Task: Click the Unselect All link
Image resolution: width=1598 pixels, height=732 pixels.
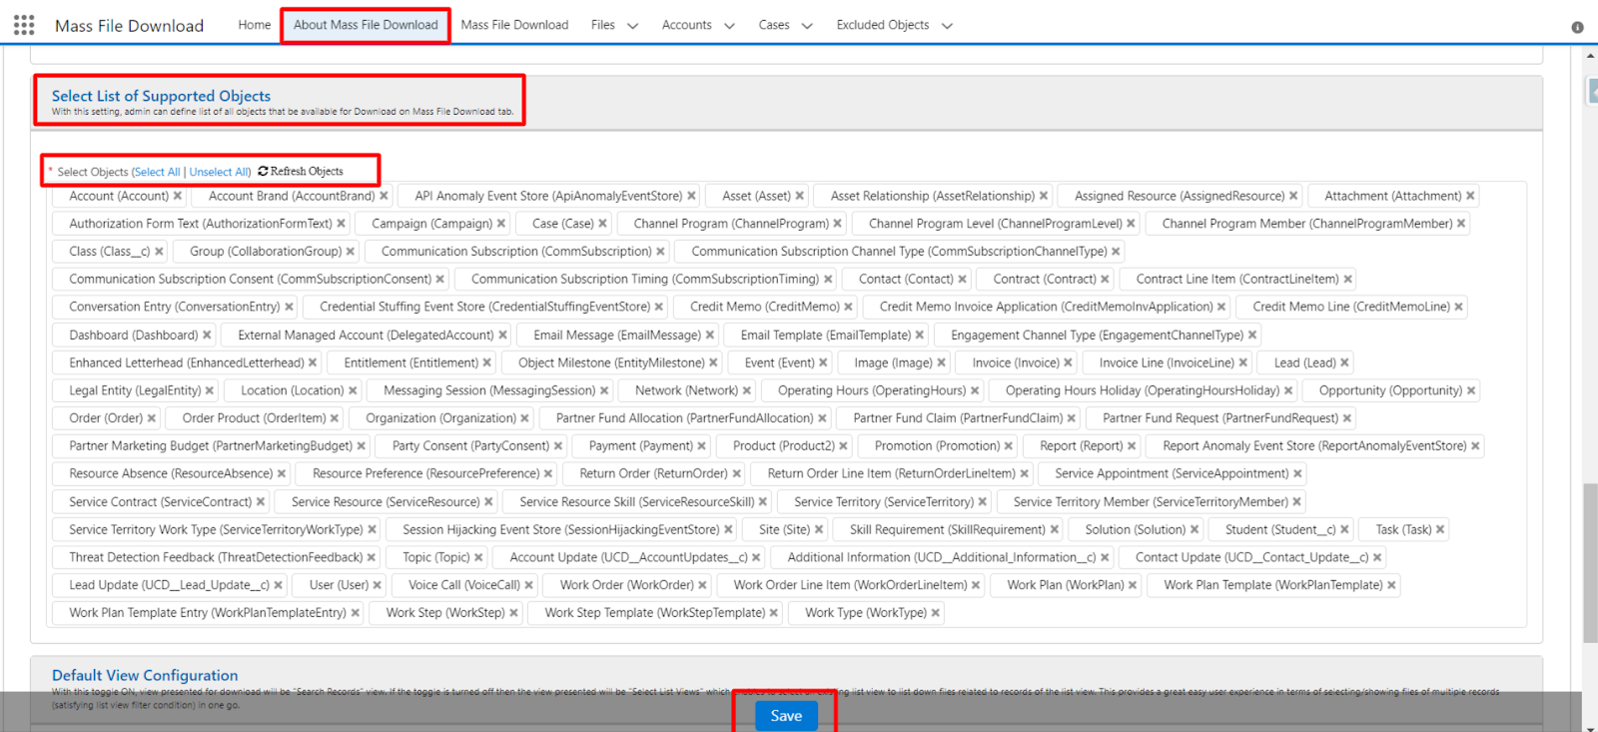Action: [x=219, y=172]
